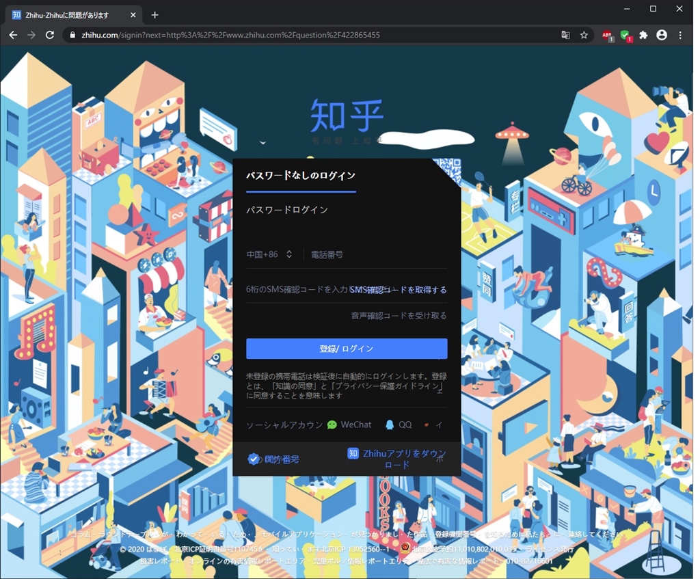
Task: Open the Chrome profile avatar
Action: (662, 35)
